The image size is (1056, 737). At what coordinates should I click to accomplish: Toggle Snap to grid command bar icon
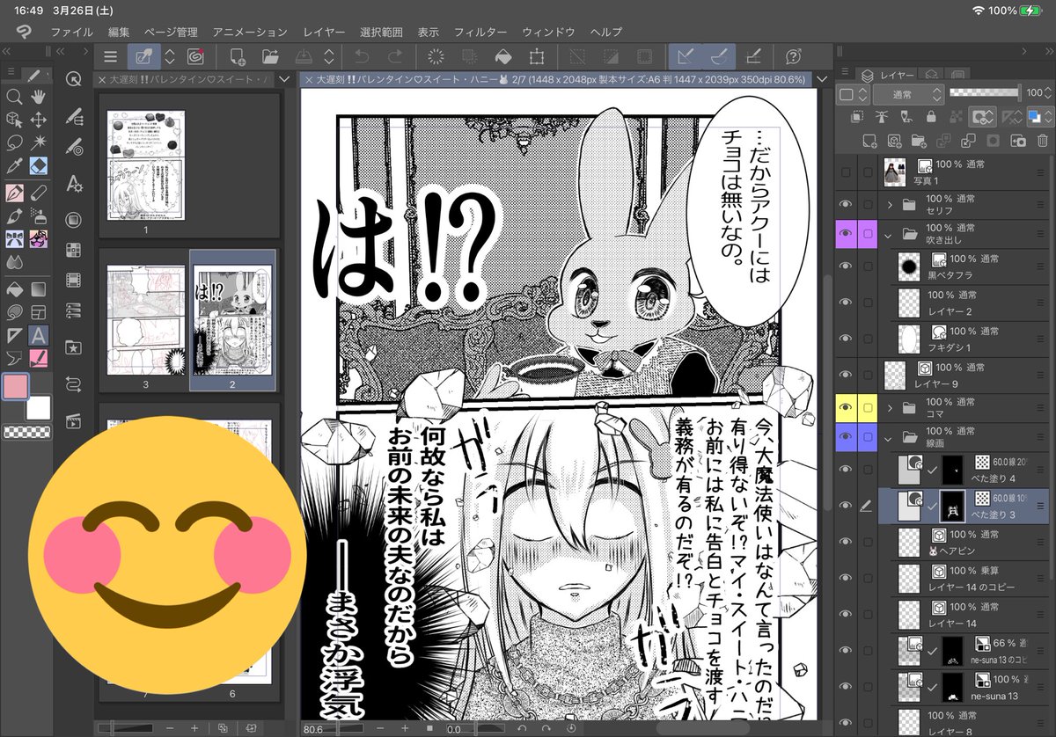coord(753,57)
